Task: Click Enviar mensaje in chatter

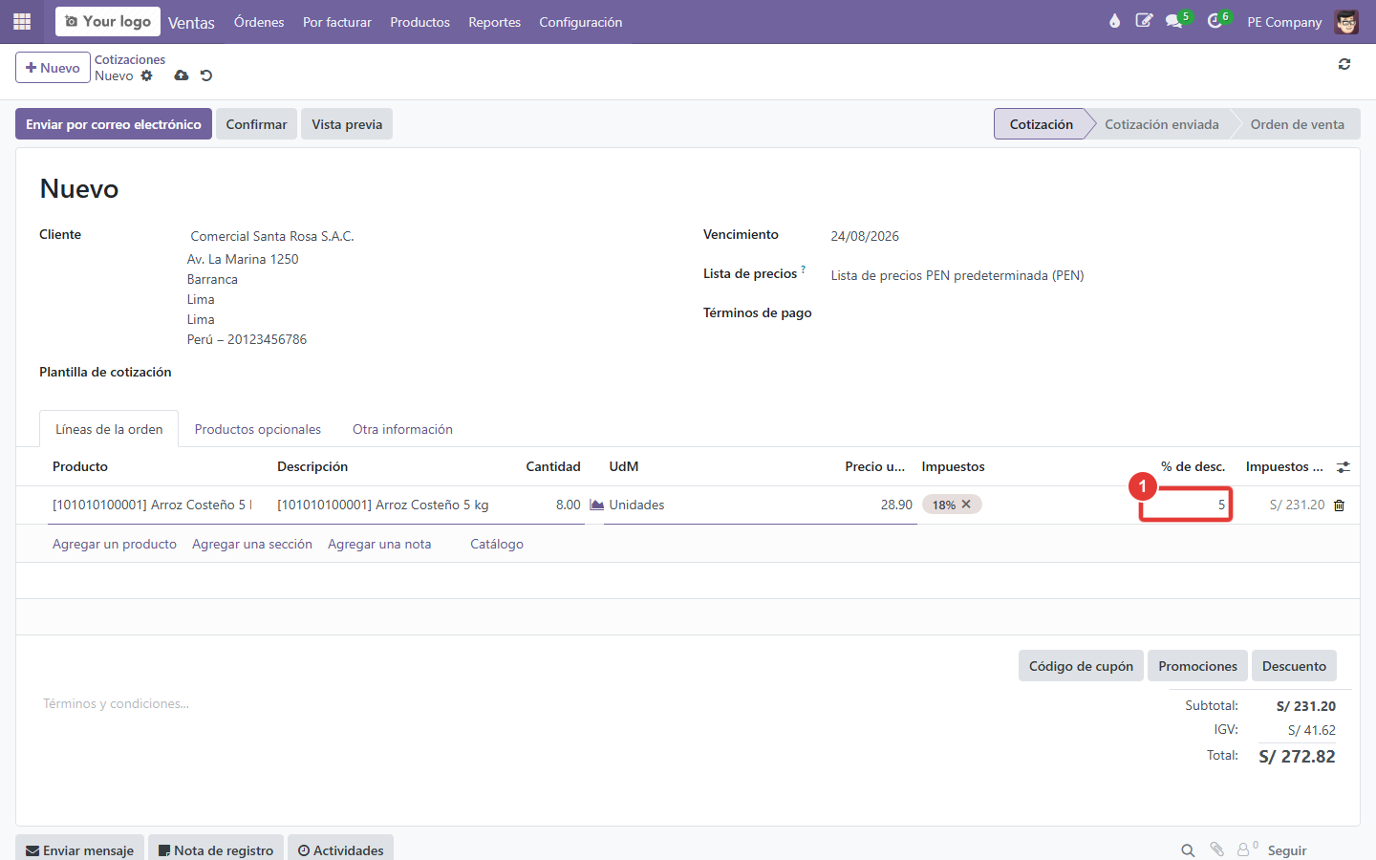Action: pyautogui.click(x=79, y=849)
